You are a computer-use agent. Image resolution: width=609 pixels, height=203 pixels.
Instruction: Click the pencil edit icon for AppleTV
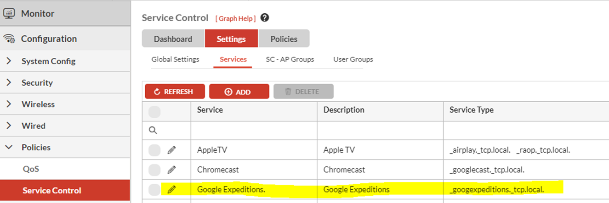tap(171, 150)
